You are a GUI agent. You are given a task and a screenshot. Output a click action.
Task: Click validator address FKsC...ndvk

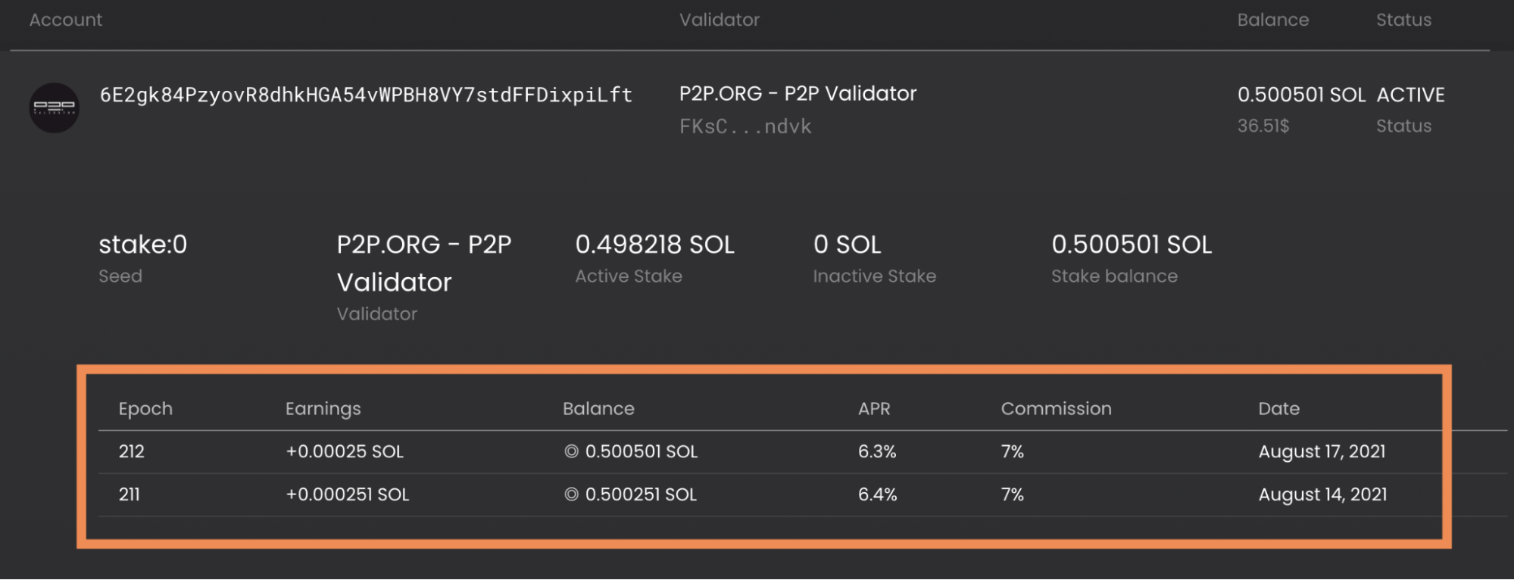(x=745, y=126)
